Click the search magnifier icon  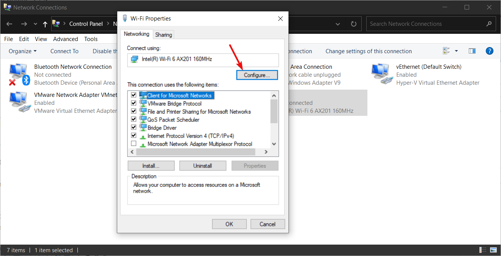[x=489, y=24]
